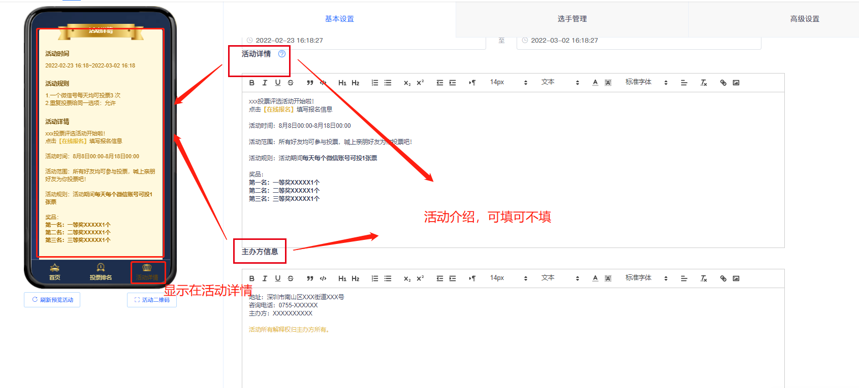The image size is (859, 388).
Task: Click the help icon beside 活动详情
Action: (282, 54)
